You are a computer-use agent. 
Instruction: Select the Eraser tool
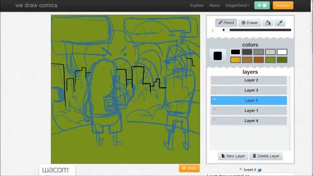tap(249, 23)
